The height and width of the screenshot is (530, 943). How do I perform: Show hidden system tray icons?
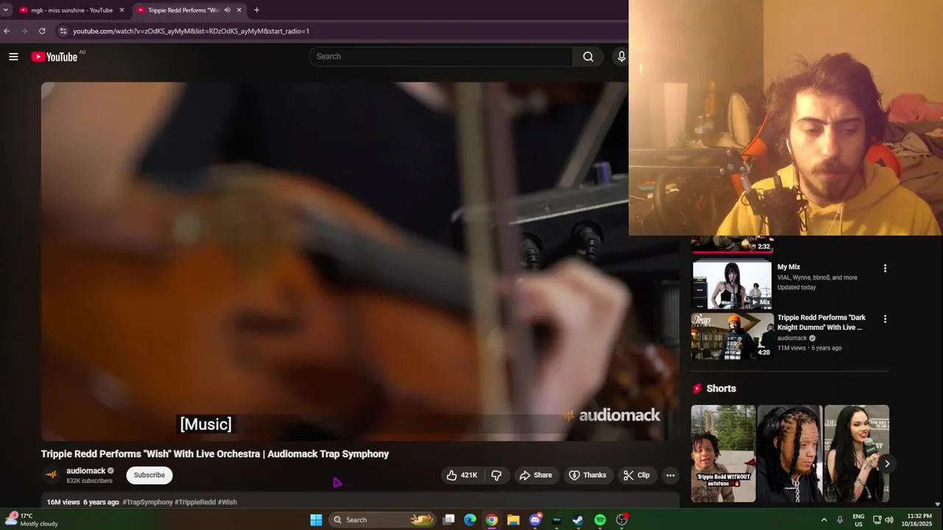coord(824,520)
